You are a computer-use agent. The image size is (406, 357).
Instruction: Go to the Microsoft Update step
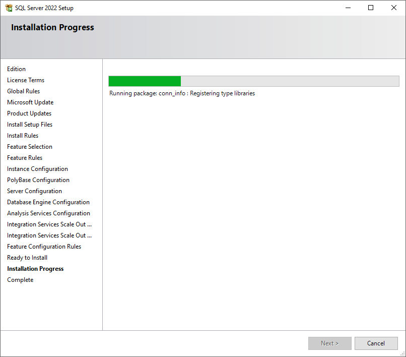[x=30, y=102]
